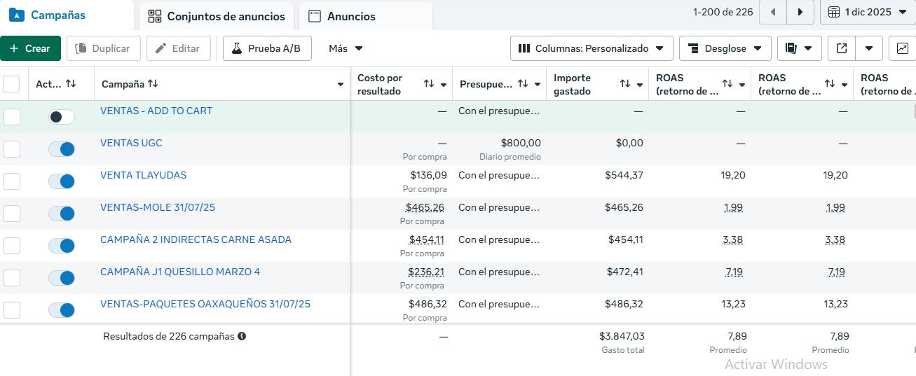This screenshot has height=376, width=916.
Task: Sort campaigns by Costo por resultado
Action: (x=429, y=84)
